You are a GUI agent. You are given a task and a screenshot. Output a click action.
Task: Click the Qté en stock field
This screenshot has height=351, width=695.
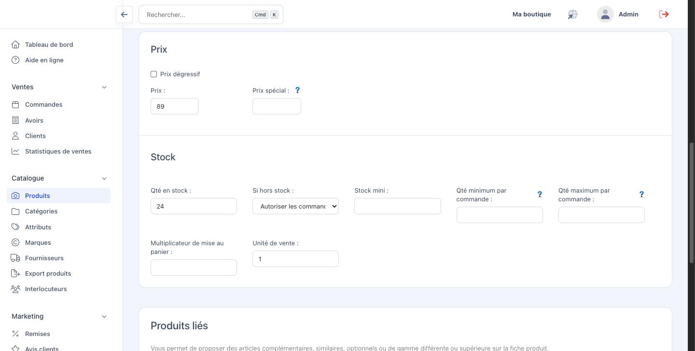194,206
